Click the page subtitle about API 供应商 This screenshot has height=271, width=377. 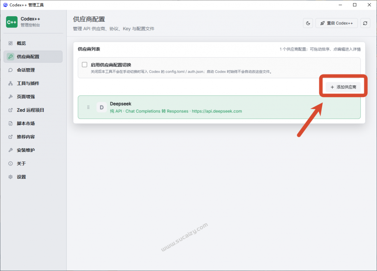[x=113, y=29]
